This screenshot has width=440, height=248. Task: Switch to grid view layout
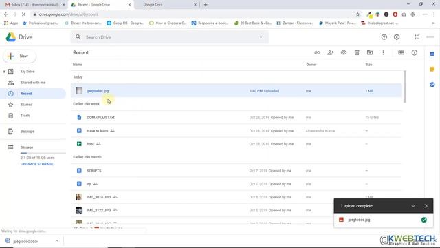(x=401, y=52)
